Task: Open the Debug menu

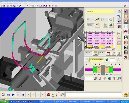Action: coord(25,3)
